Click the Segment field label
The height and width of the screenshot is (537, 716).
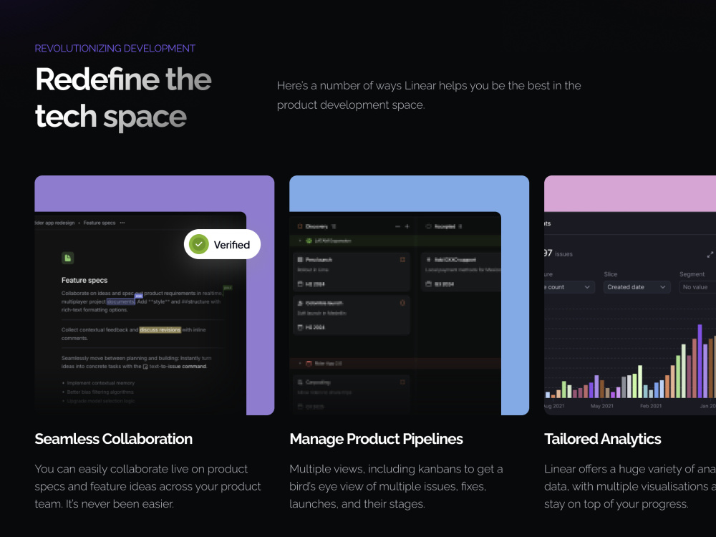pyautogui.click(x=692, y=274)
